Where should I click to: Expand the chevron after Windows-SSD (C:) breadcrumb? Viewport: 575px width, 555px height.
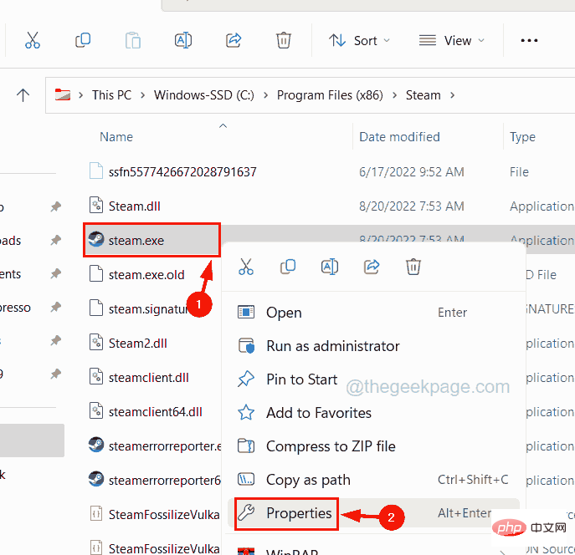click(x=265, y=95)
